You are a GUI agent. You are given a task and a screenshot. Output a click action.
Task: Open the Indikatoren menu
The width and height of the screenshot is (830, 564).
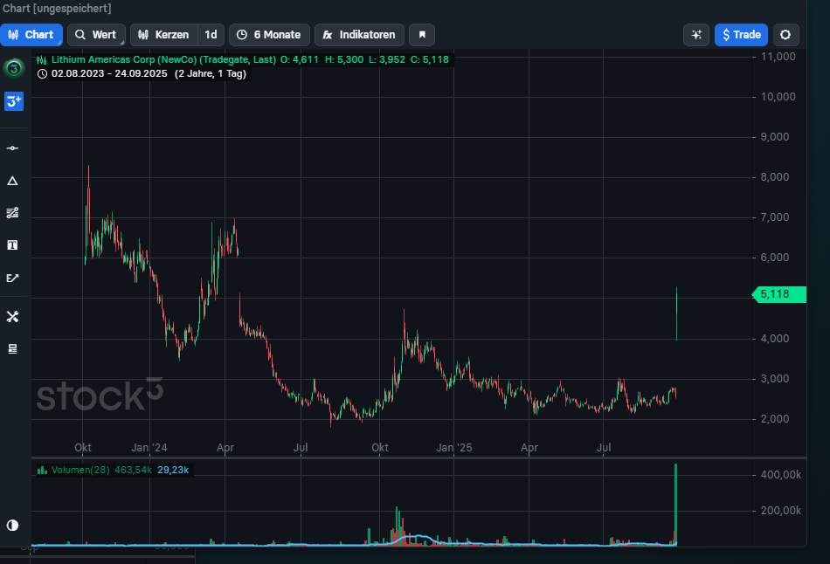click(359, 35)
